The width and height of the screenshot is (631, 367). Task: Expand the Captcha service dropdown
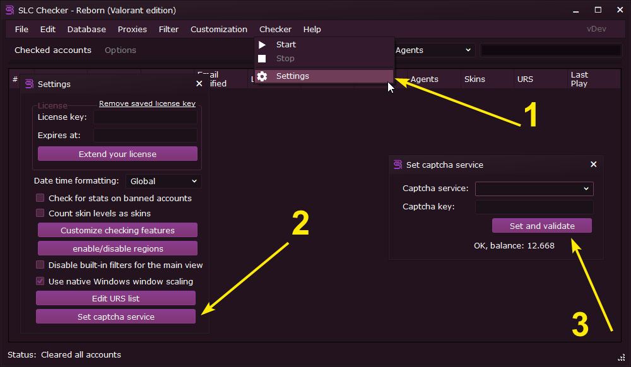[534, 189]
